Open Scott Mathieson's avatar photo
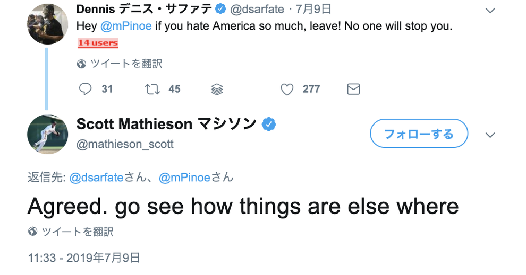Image resolution: width=526 pixels, height=275 pixels. tap(47, 134)
